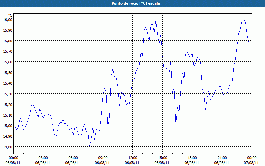Viewport: 265px width, 166px height.
Task: Select the 09:00 time label
Action: click(x=103, y=158)
